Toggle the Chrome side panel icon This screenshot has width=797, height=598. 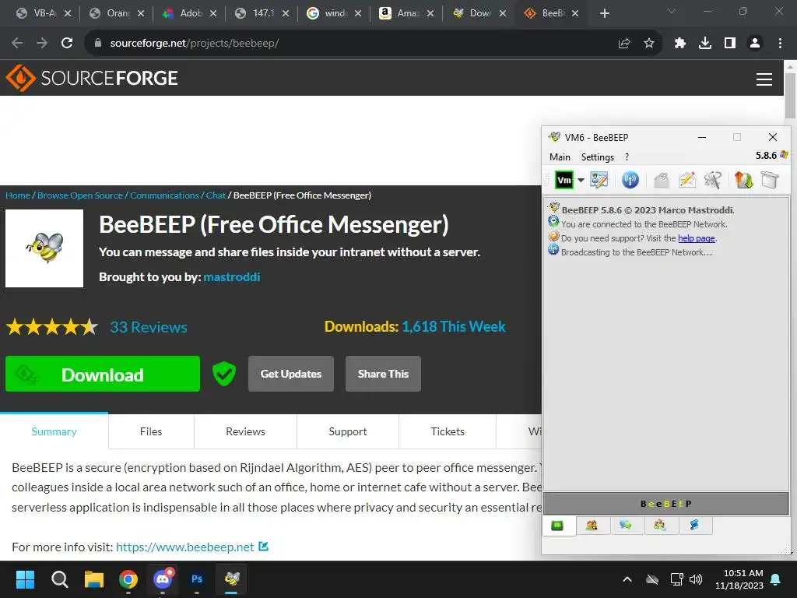[x=730, y=44]
